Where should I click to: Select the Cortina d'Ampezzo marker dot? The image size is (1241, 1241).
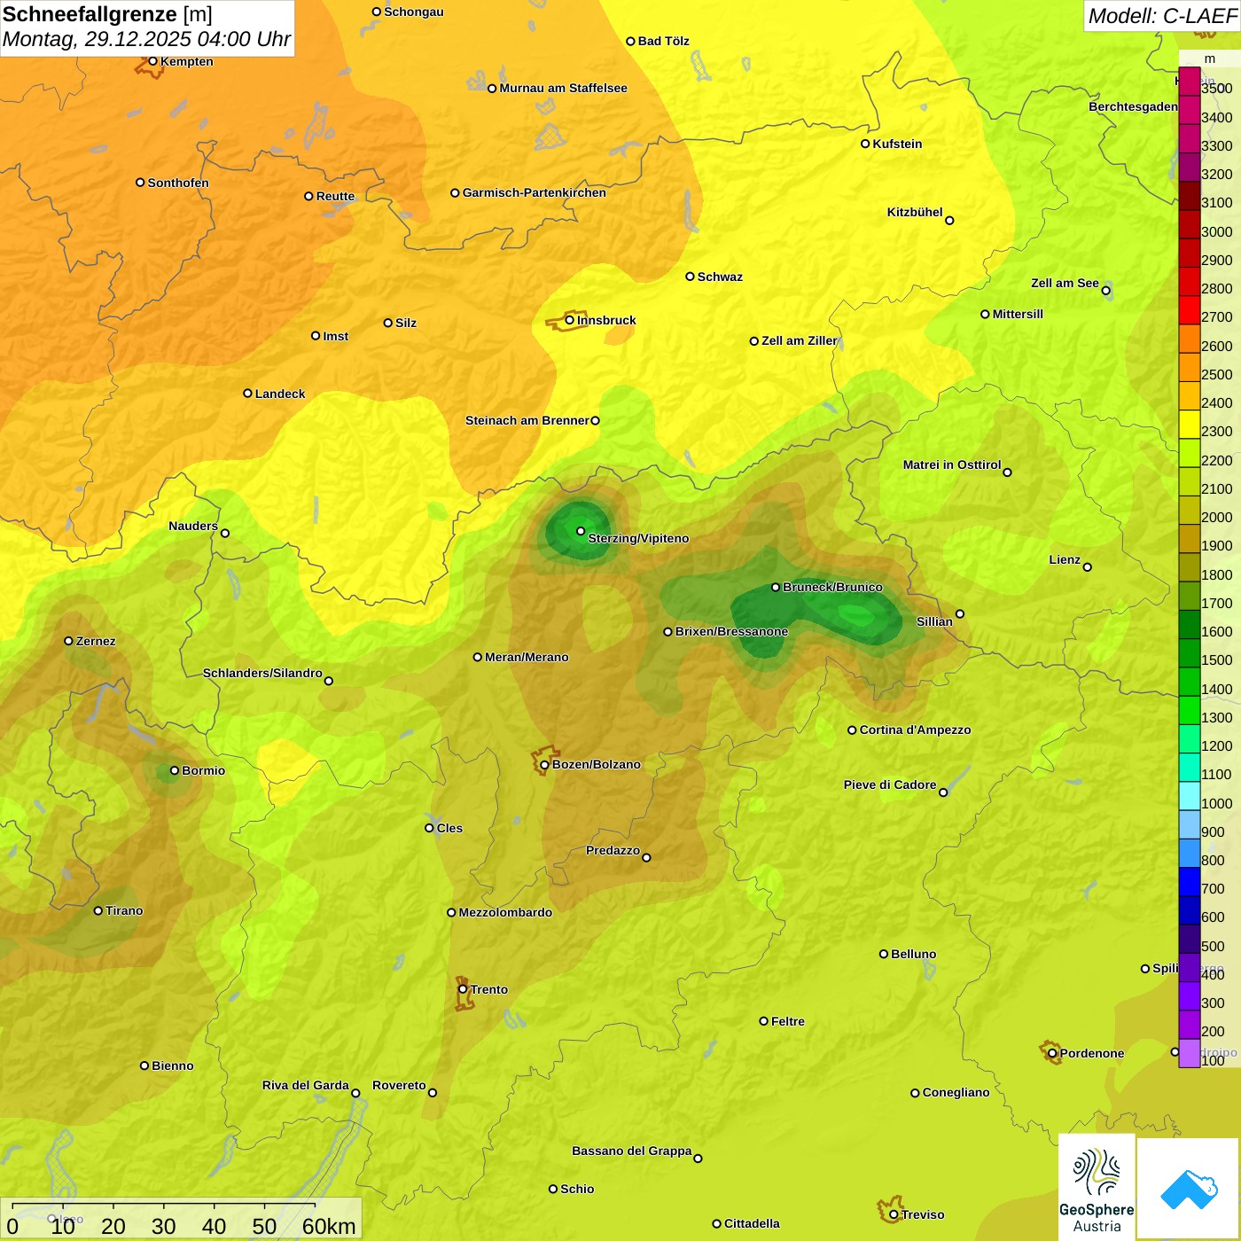852,730
